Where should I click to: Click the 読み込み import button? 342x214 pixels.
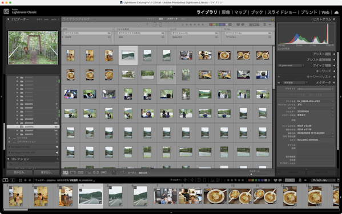[x=19, y=172]
